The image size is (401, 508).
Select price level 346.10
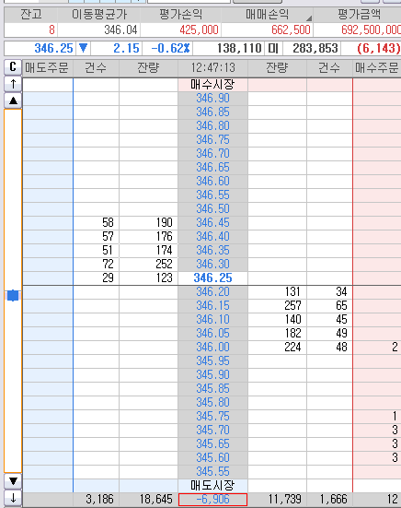(x=212, y=319)
